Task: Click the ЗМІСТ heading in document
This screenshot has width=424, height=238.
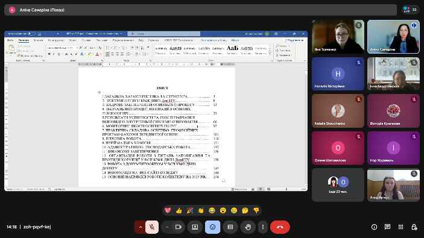Action: coord(162,88)
